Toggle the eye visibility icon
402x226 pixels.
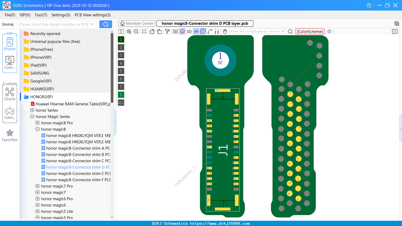pos(329,31)
